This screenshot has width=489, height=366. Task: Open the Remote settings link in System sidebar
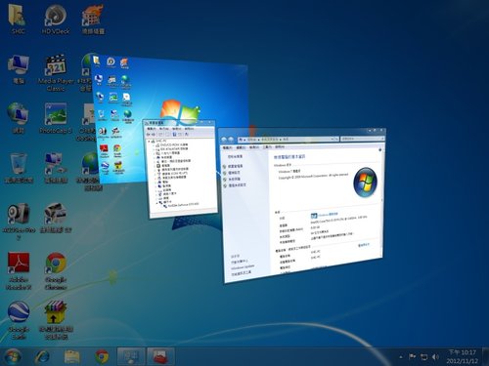click(x=234, y=173)
